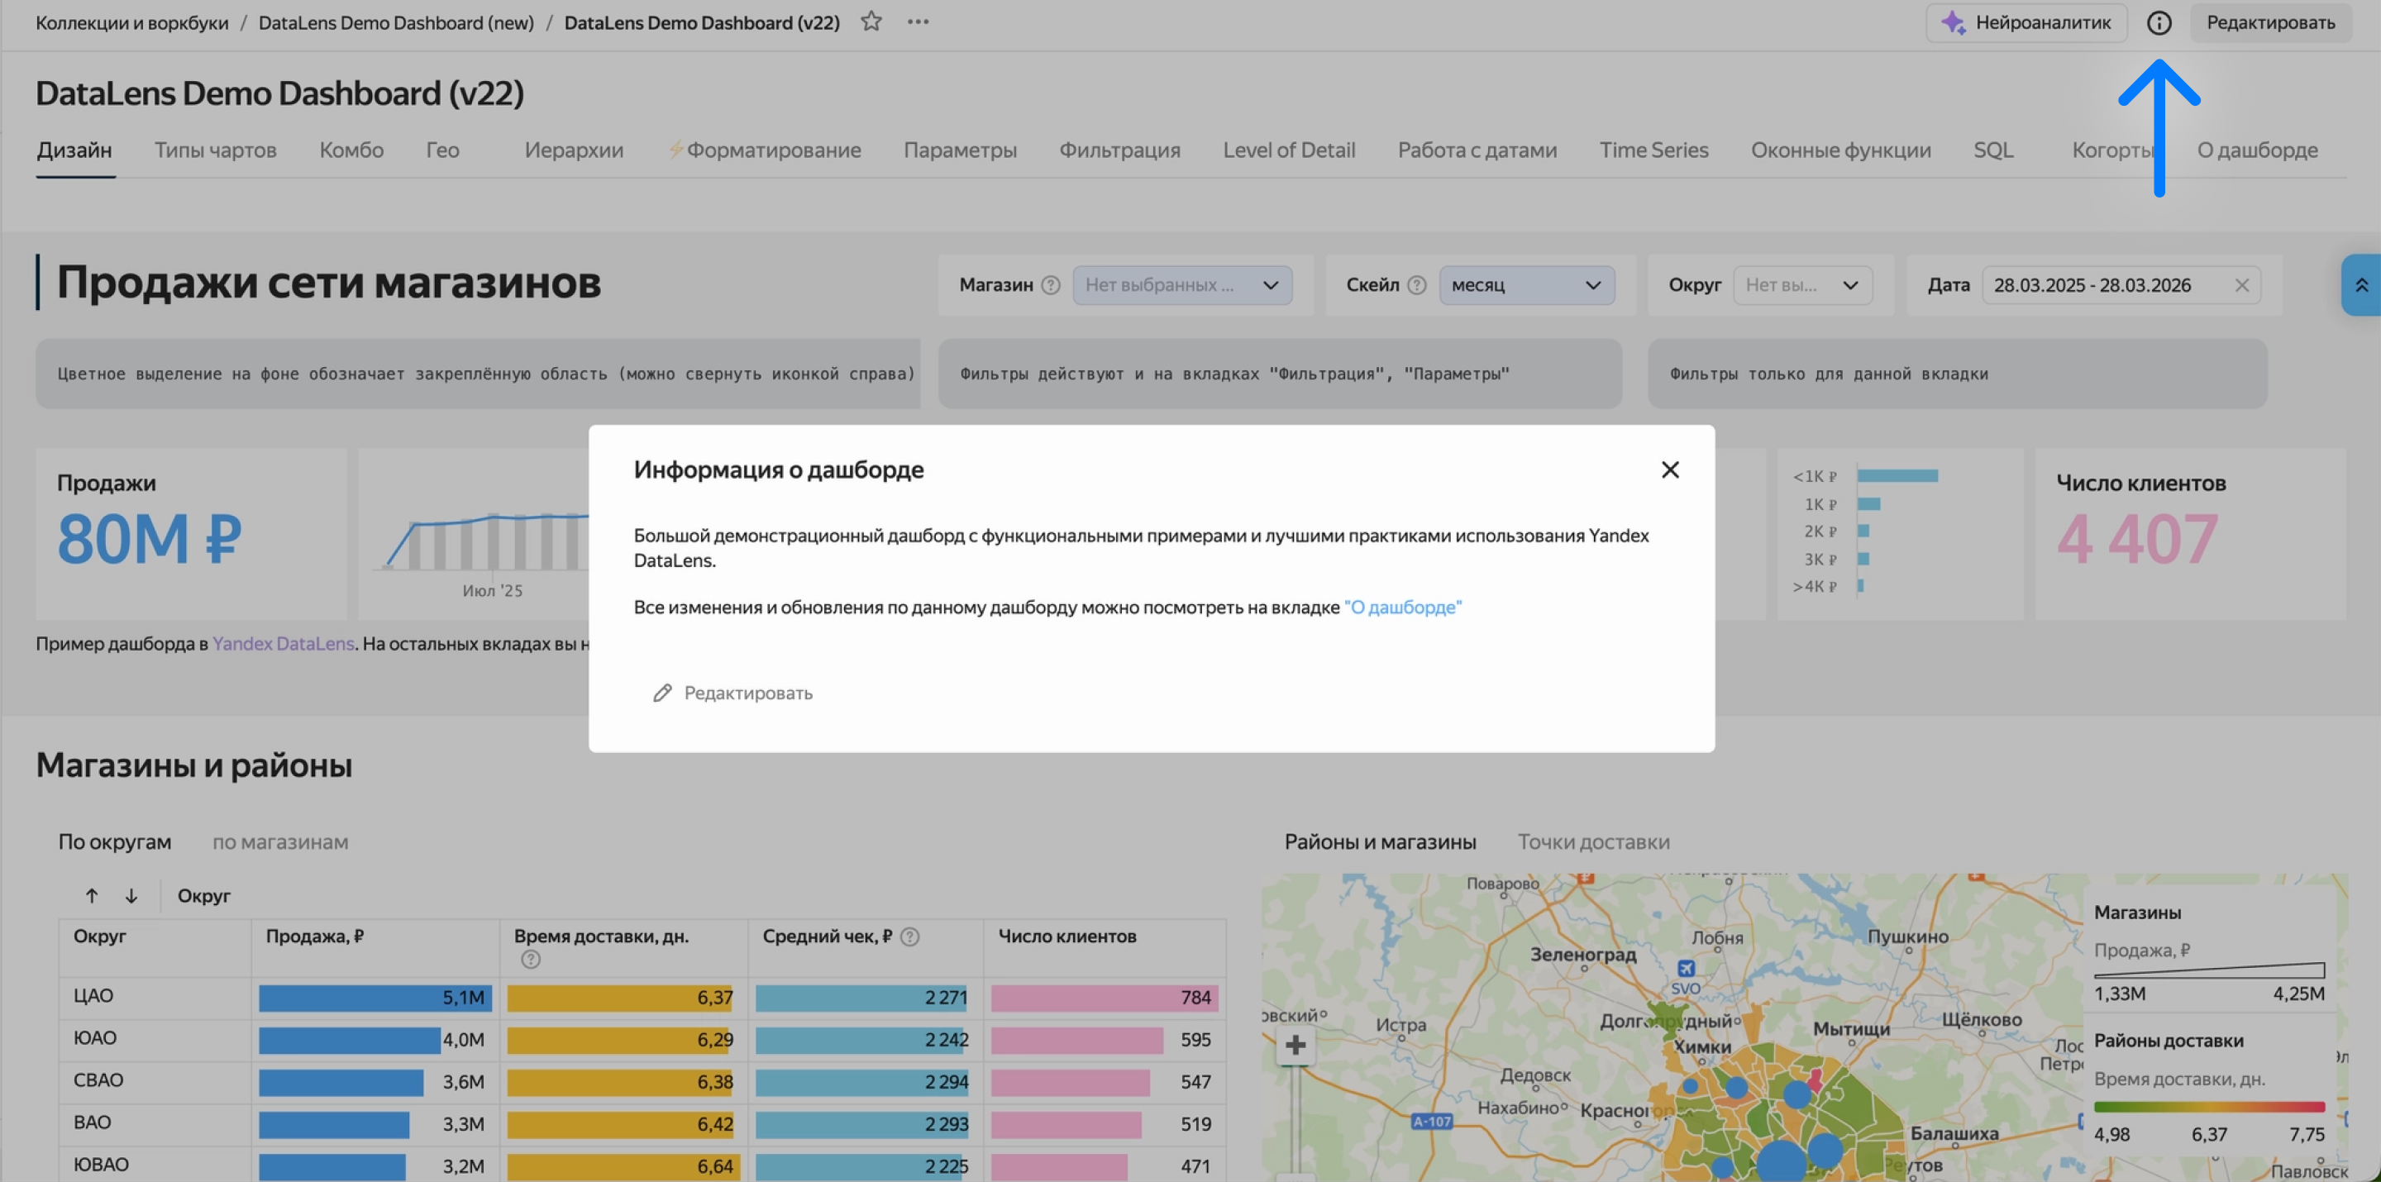This screenshot has width=2381, height=1182.
Task: Select the ВАО row in the table
Action: [642, 1124]
